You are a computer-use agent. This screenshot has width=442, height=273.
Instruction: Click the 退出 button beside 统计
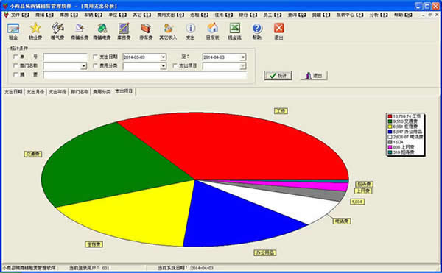pos(314,76)
